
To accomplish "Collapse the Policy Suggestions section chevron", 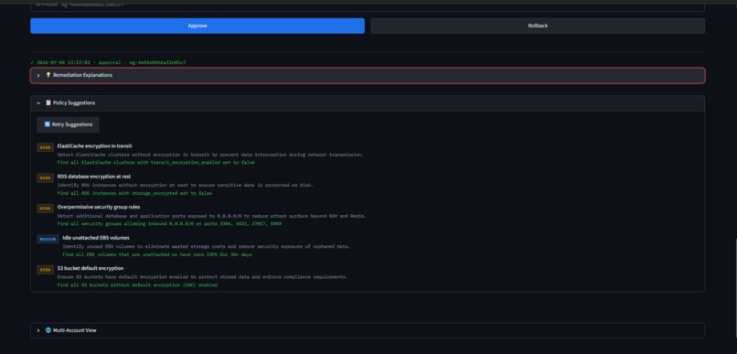I will [38, 103].
